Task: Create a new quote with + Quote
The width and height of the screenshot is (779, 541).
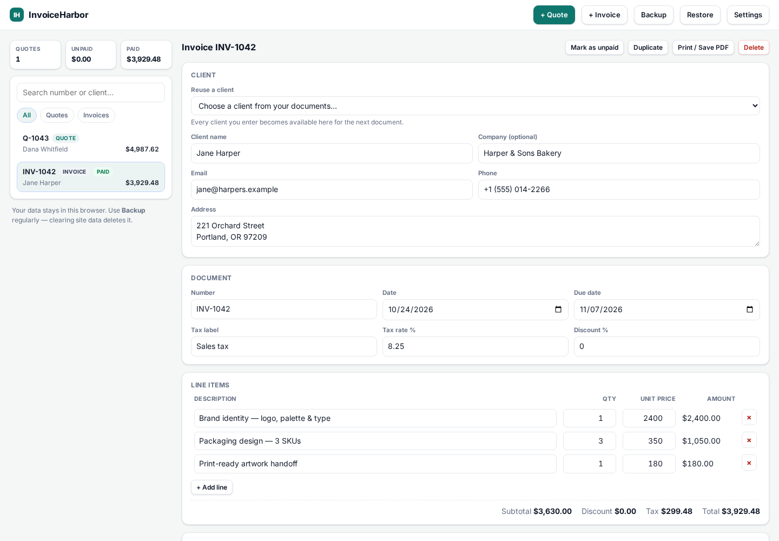Action: click(x=554, y=15)
